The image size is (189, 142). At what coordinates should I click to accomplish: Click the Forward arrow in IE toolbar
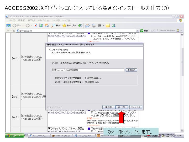tap(28, 26)
